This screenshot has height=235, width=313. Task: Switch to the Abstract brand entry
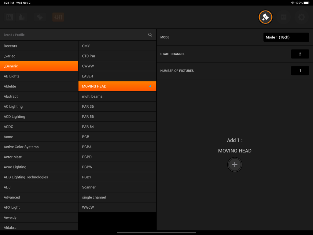click(x=39, y=96)
